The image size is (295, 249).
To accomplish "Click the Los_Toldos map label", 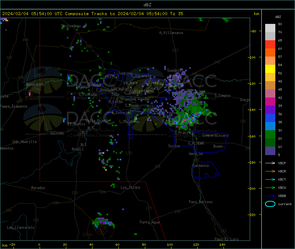I will pos(130,187).
